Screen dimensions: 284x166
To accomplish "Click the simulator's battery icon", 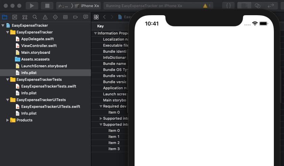I will pos(263,24).
